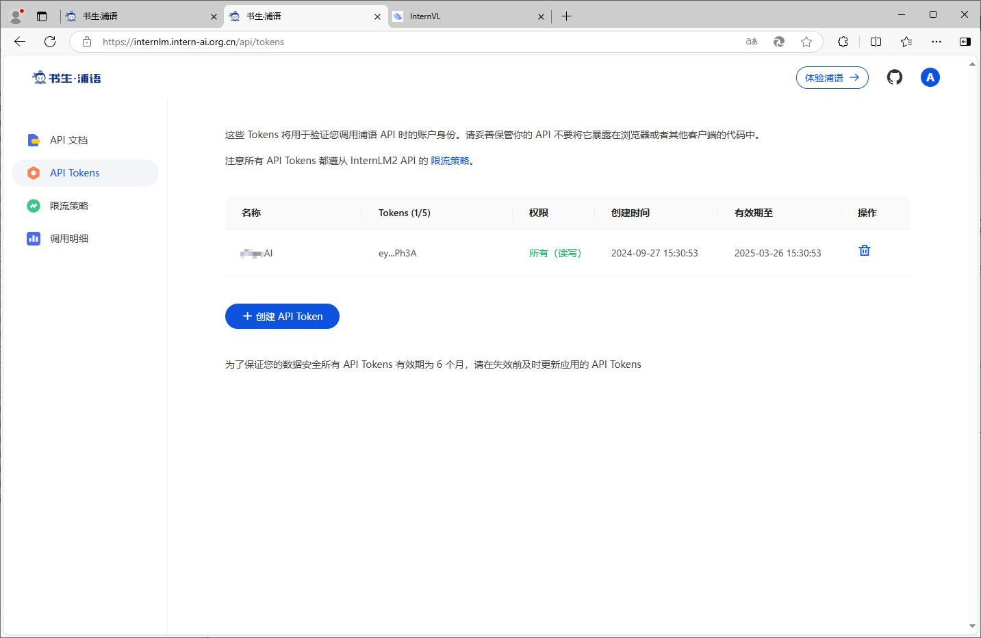Open the GitHub repository icon
This screenshot has height=638, width=981.
click(895, 77)
